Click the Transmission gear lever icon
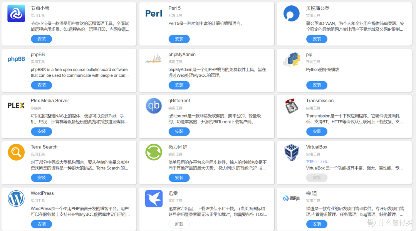This screenshot has width=416, height=231. coord(291,106)
